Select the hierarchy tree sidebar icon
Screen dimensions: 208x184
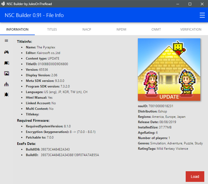(x=6, y=84)
